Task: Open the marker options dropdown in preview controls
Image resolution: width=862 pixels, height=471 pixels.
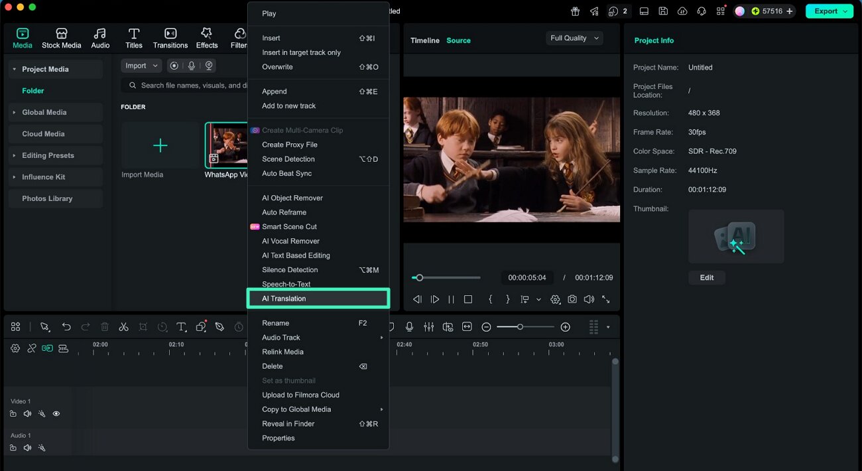Action: pyautogui.click(x=538, y=300)
